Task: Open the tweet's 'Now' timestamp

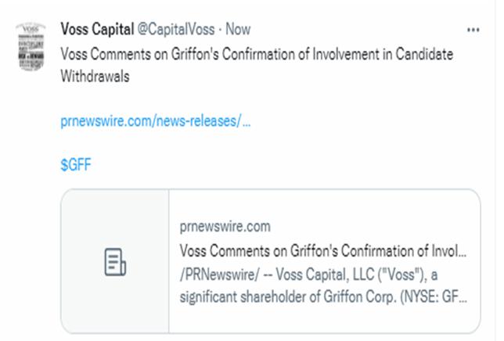Action: click(238, 30)
